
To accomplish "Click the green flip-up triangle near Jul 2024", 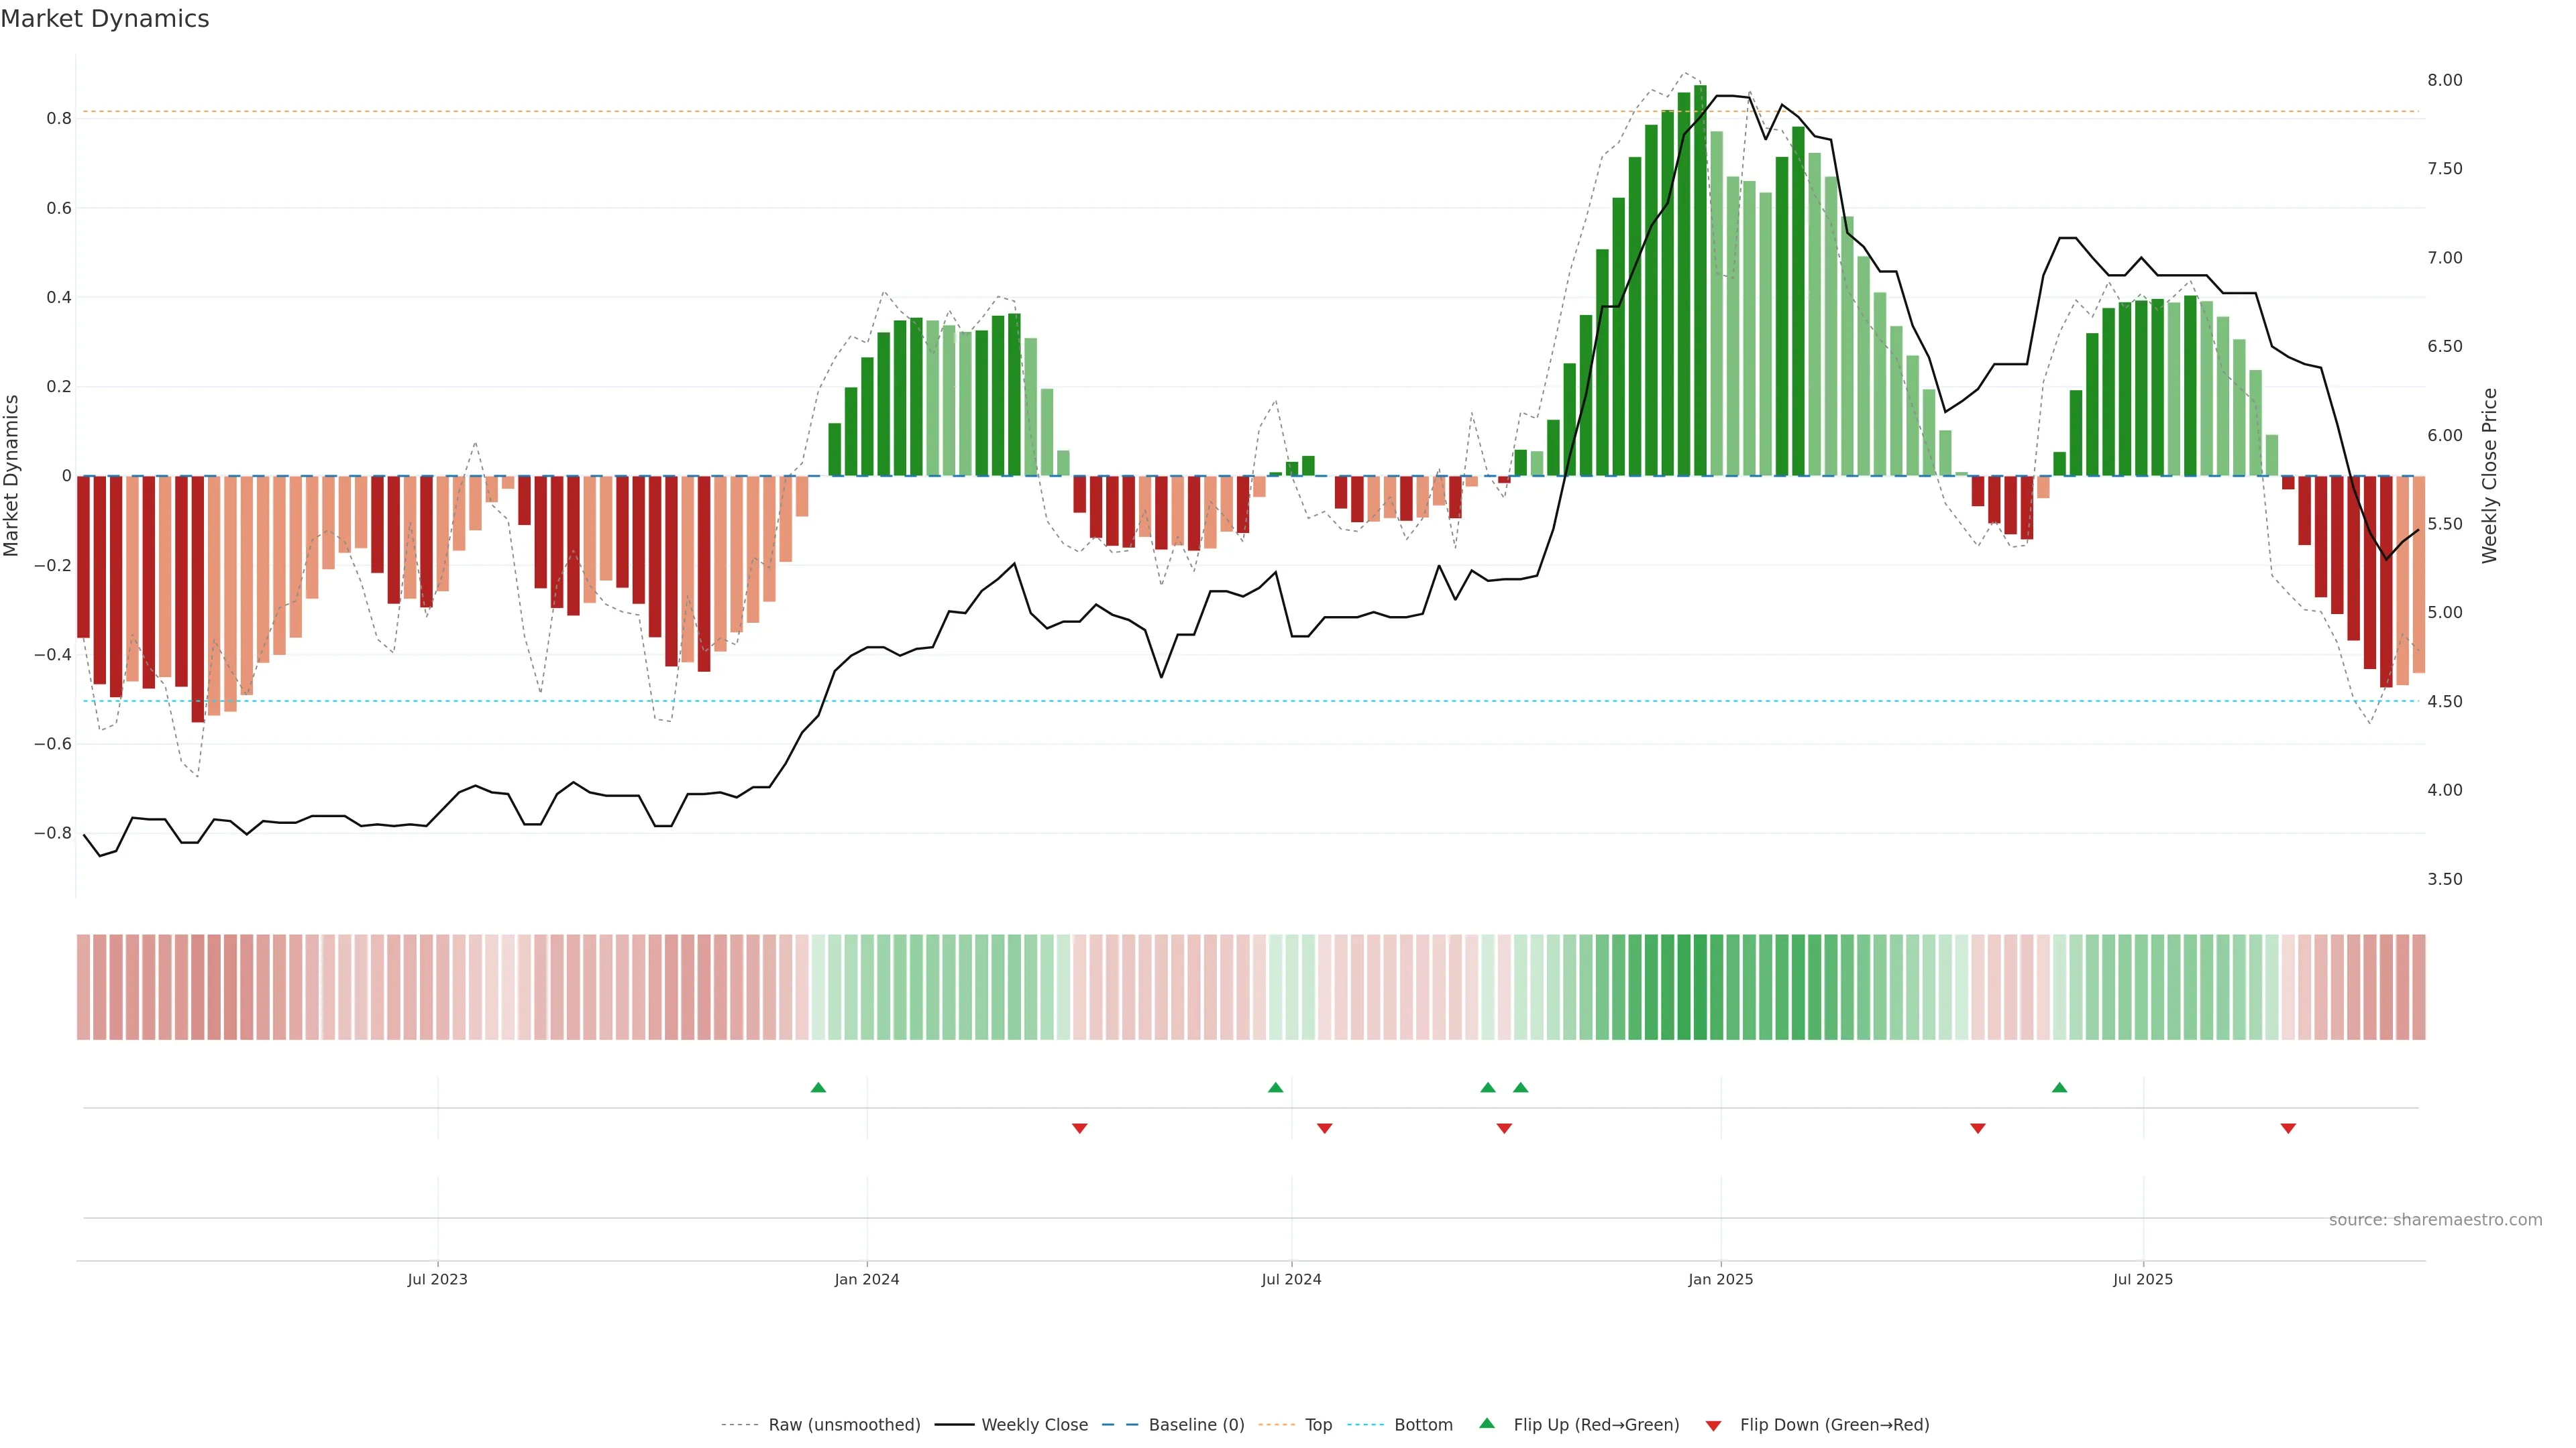I will coord(1275,1087).
